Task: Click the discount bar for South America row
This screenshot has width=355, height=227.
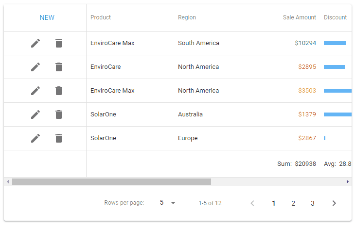Action: coord(335,43)
